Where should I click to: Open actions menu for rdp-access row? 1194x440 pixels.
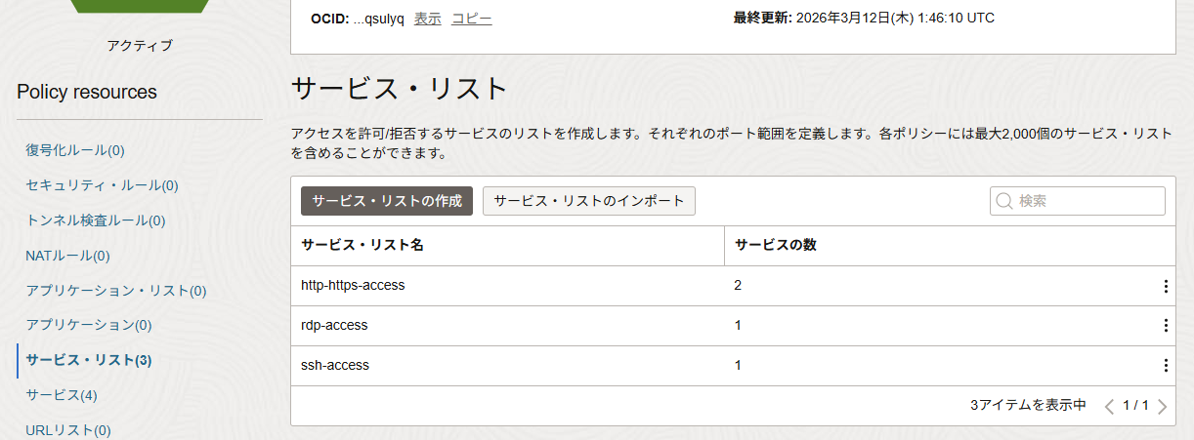click(1166, 326)
